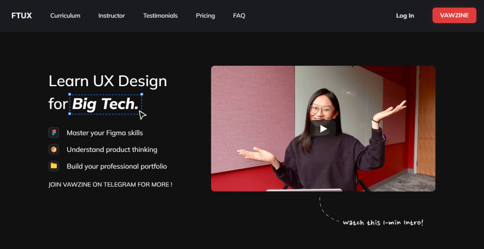
Task: Click the play button on the intro video
Action: (323, 128)
